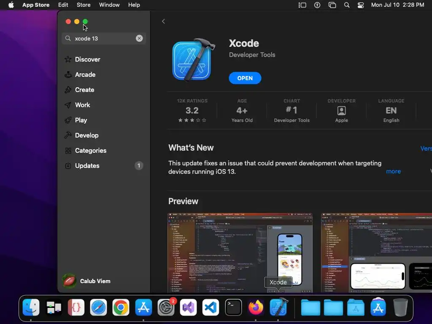Open the Edit menu
This screenshot has width=432, height=324.
pos(63,5)
